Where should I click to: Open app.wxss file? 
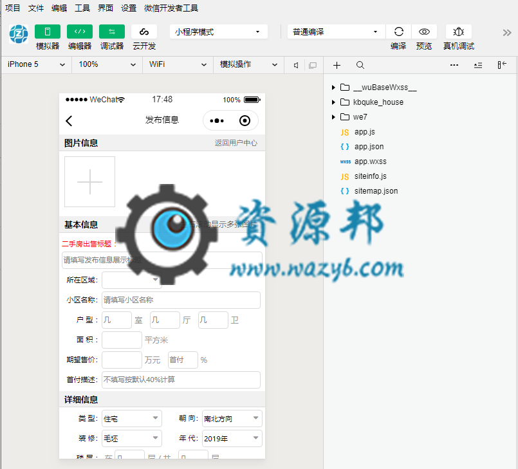[x=371, y=161]
